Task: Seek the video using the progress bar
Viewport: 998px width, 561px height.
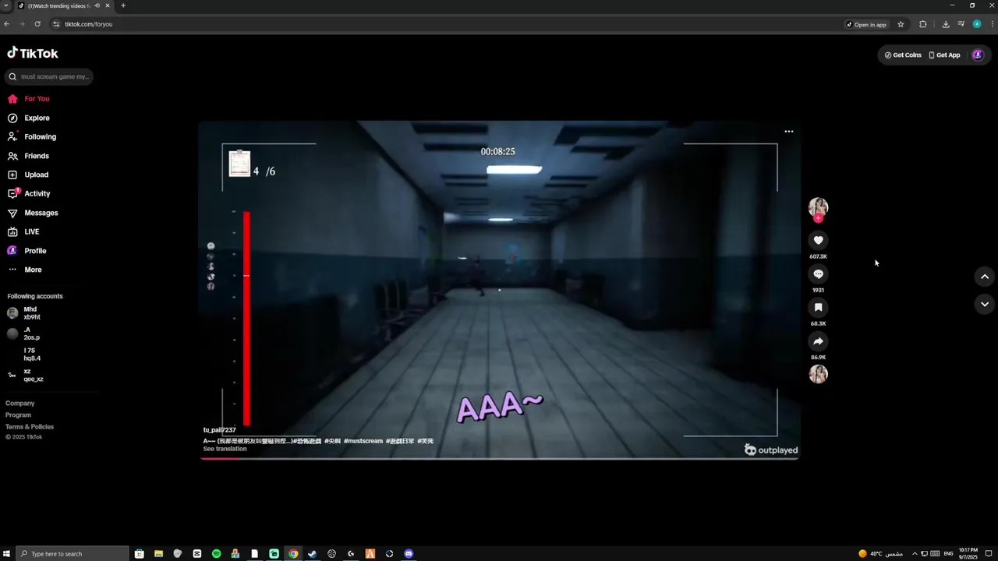Action: coord(499,458)
